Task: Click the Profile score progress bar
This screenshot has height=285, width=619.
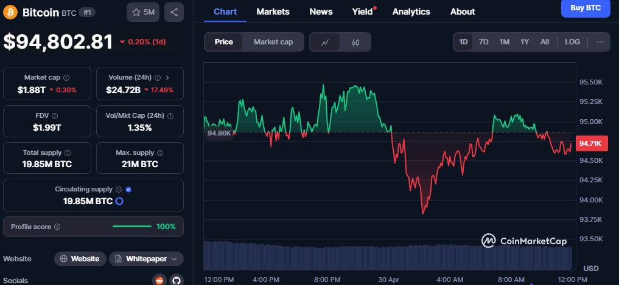Action: tap(132, 227)
